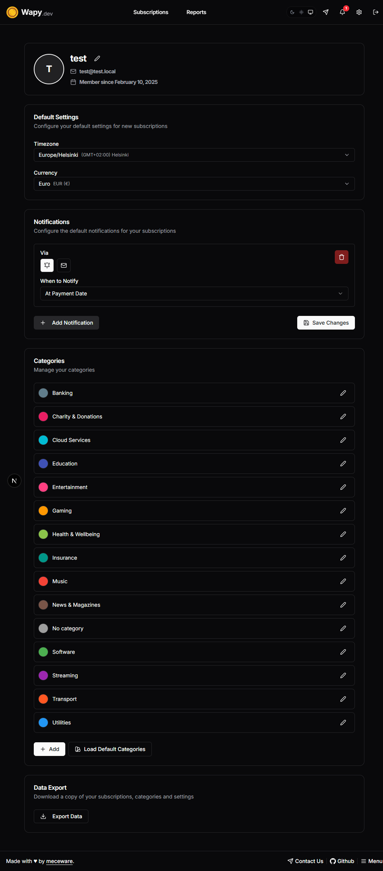Viewport: 383px width, 871px height.
Task: Expand the Timezone dropdown
Action: pyautogui.click(x=194, y=155)
